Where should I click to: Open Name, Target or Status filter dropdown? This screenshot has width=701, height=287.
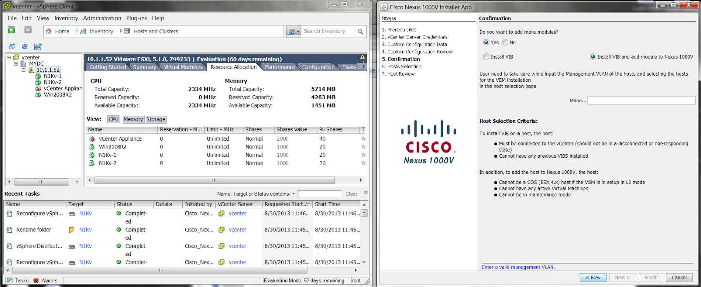pos(294,194)
